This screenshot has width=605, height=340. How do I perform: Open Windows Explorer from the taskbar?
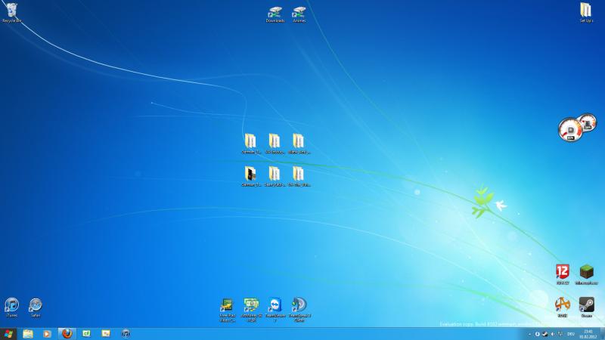pos(28,333)
